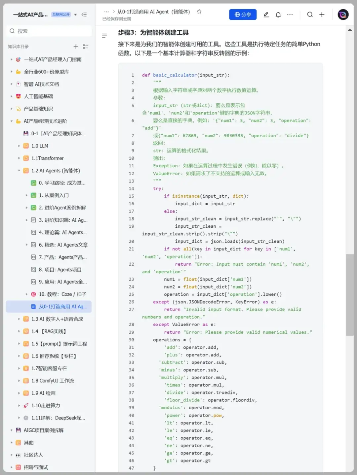
Task: Toggle the directory list settings icon
Action: [86, 47]
